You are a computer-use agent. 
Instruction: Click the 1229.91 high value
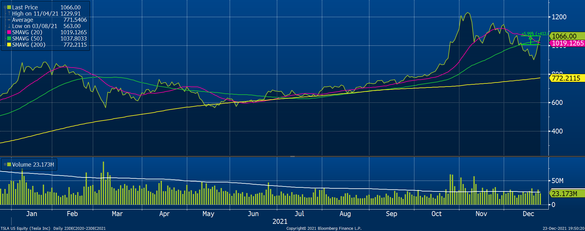click(x=70, y=13)
